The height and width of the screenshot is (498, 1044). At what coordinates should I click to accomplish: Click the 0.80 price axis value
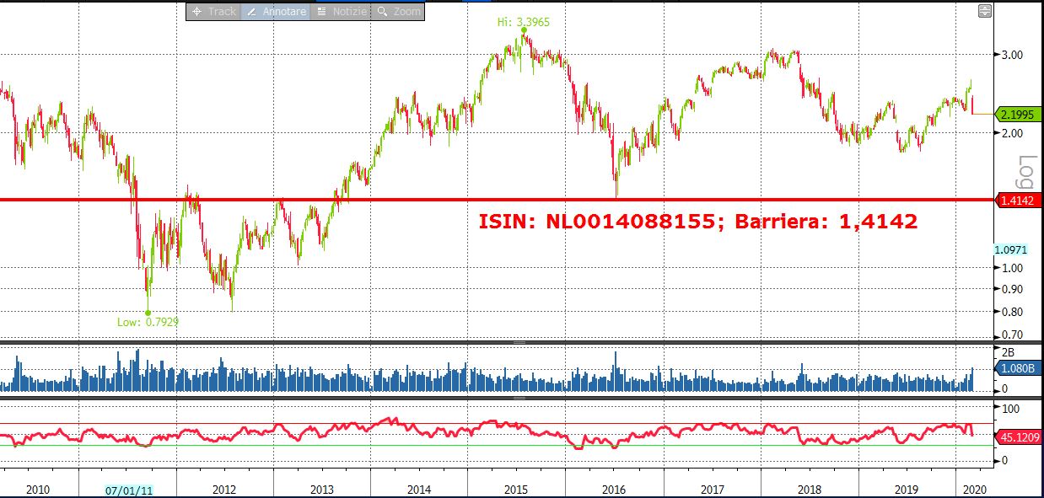[1013, 312]
